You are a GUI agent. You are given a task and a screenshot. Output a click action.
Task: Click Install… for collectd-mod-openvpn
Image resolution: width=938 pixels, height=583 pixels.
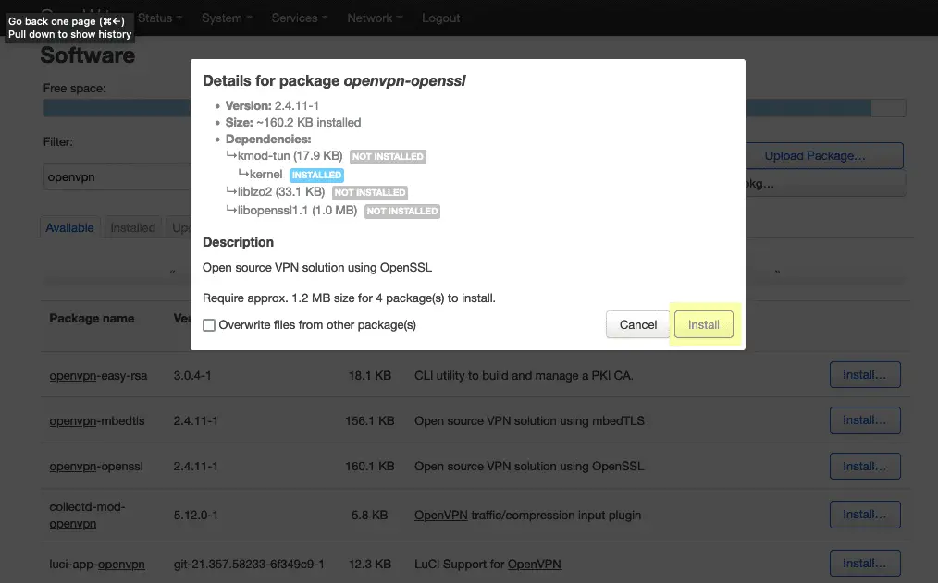click(x=865, y=515)
